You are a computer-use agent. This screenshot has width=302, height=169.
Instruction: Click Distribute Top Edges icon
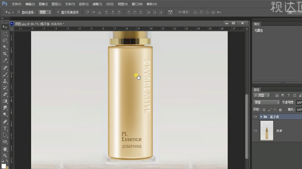tap(129, 12)
